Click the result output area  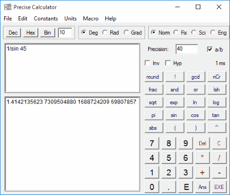(73, 144)
